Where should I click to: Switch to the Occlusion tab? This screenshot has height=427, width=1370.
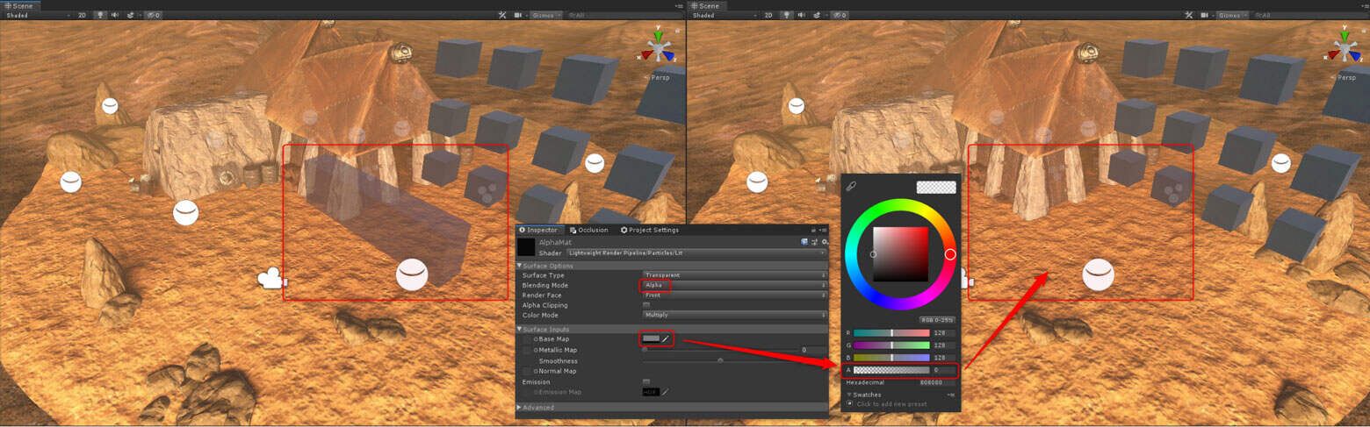click(588, 230)
